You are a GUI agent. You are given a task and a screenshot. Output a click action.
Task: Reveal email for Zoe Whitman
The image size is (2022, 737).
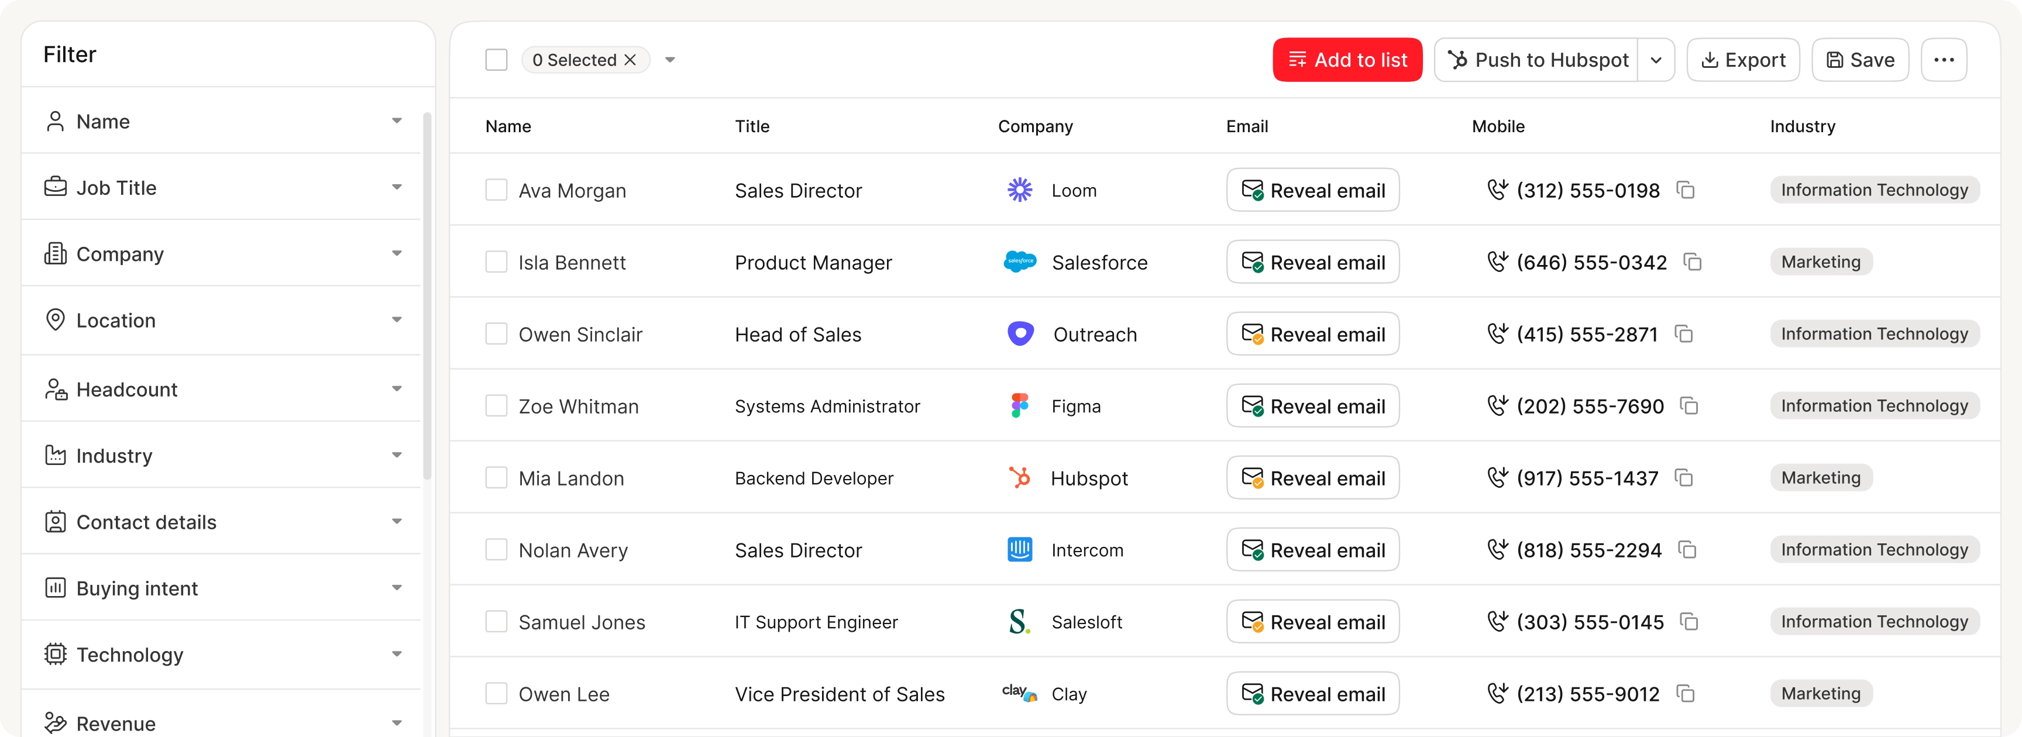pos(1312,406)
